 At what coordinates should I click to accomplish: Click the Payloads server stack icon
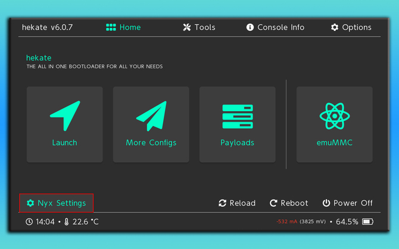(x=238, y=116)
